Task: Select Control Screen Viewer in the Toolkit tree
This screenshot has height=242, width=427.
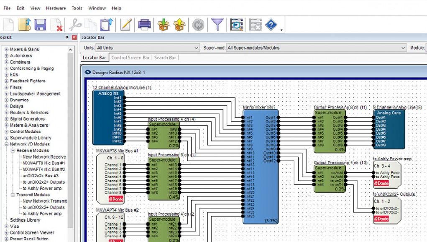Action: pos(32,233)
